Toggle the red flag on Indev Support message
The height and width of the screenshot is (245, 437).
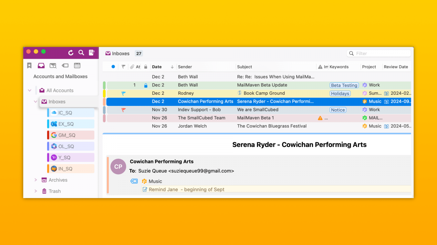click(x=123, y=110)
